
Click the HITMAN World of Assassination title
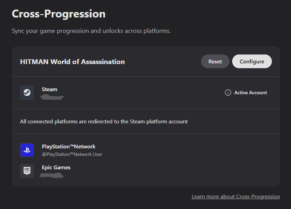tap(72, 62)
